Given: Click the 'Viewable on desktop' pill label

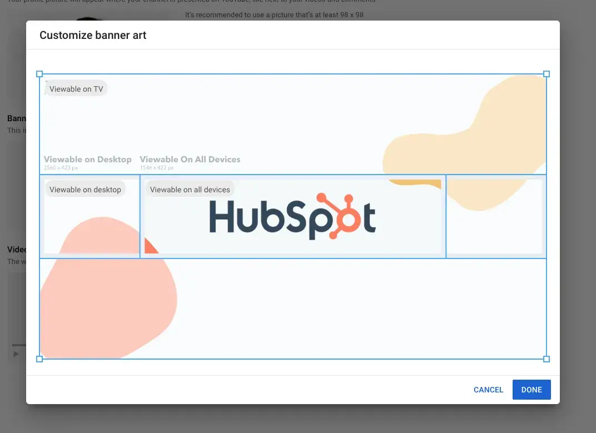Looking at the screenshot, I should click(x=85, y=190).
